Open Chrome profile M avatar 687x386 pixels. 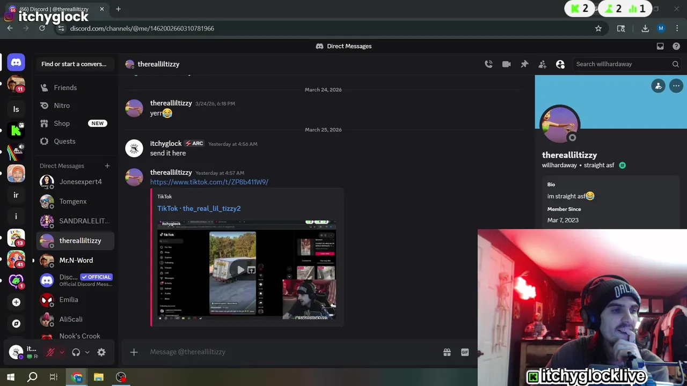[x=661, y=28]
